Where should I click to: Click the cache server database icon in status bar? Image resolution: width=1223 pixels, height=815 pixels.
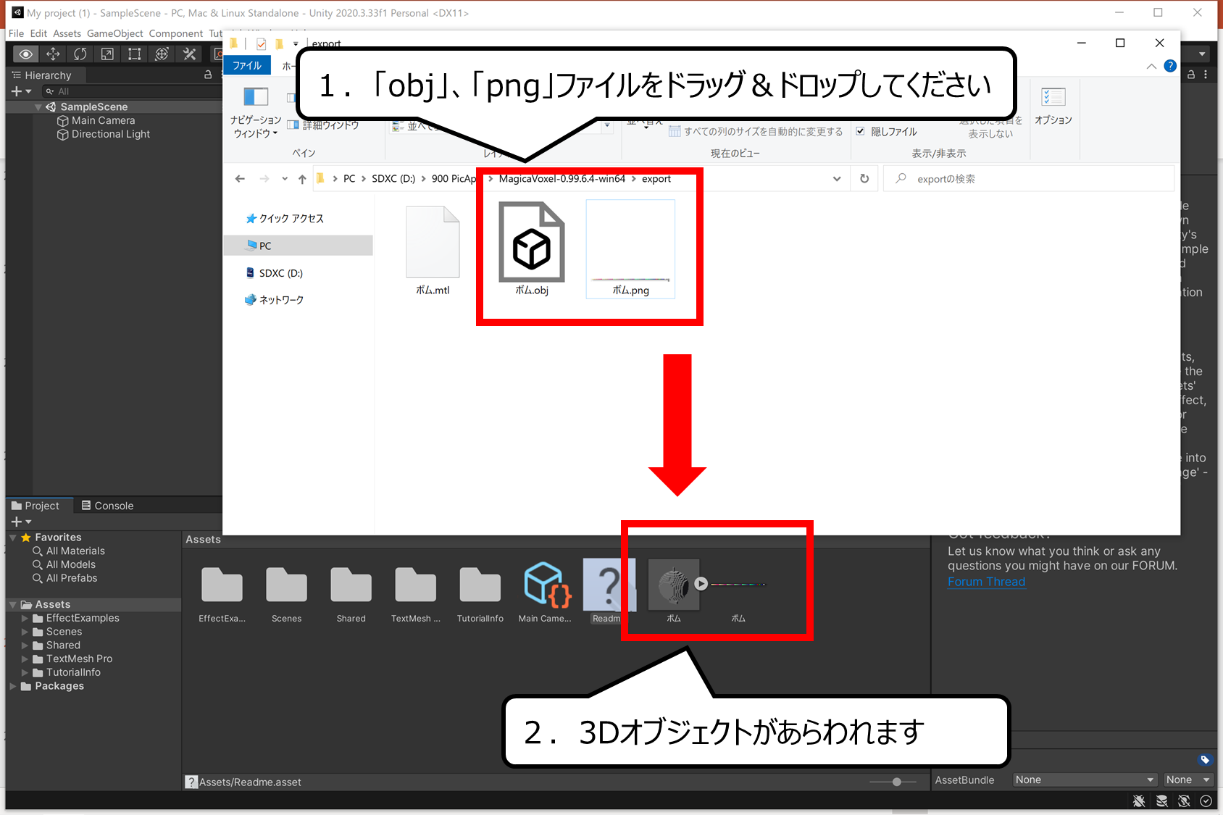tap(1161, 801)
